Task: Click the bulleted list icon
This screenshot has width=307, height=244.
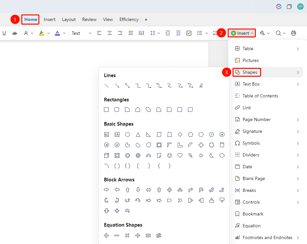Action: click(x=200, y=33)
